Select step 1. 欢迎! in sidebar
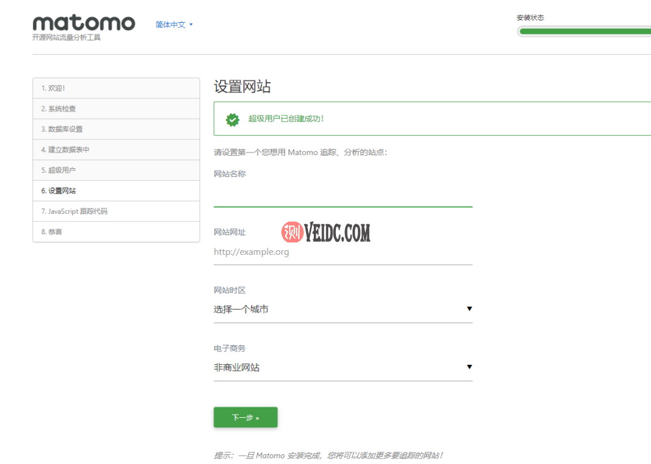 pyautogui.click(x=117, y=88)
